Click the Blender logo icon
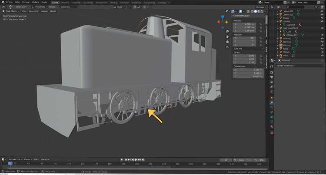326x175 pixels. 3,2
